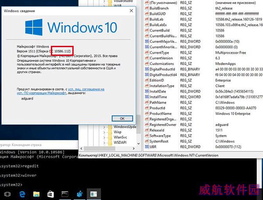
Task: Open the license terms link in winver
Action: (x=60, y=91)
